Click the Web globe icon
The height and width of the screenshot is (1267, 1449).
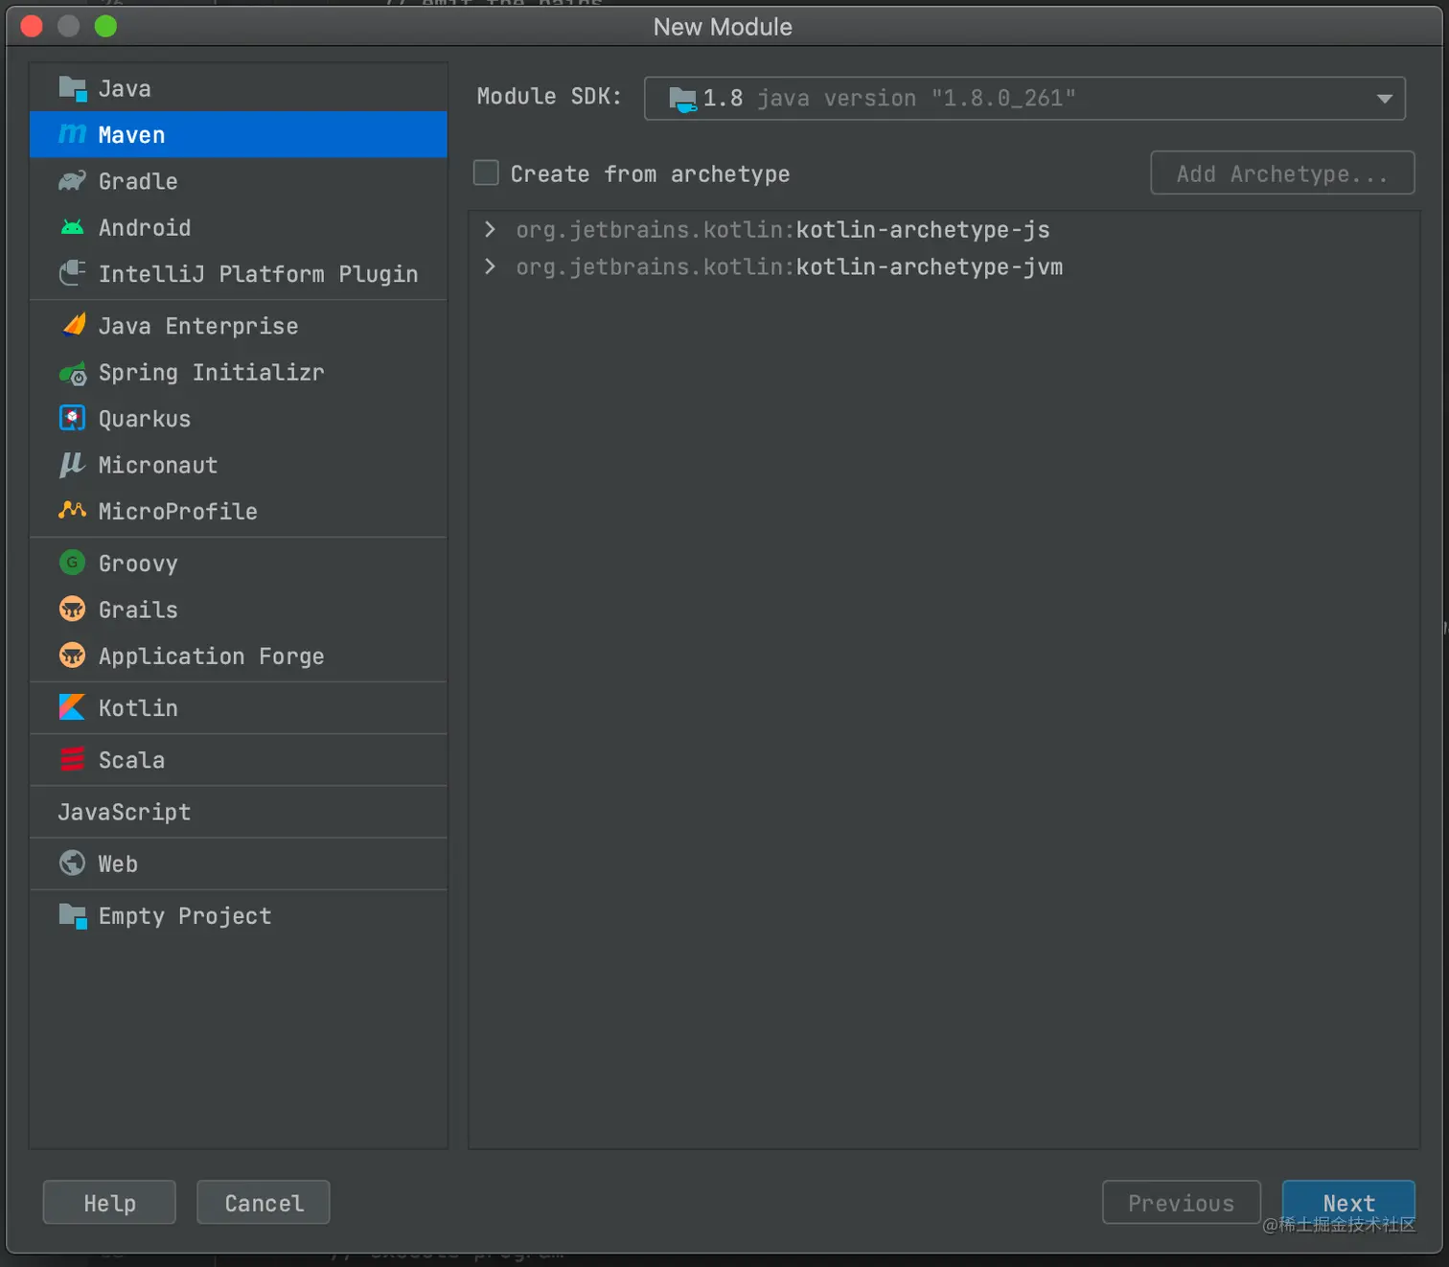pyautogui.click(x=73, y=864)
